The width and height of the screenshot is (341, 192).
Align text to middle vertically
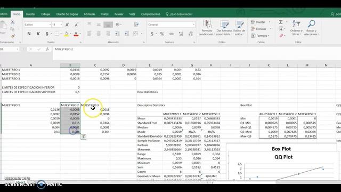click(99, 25)
